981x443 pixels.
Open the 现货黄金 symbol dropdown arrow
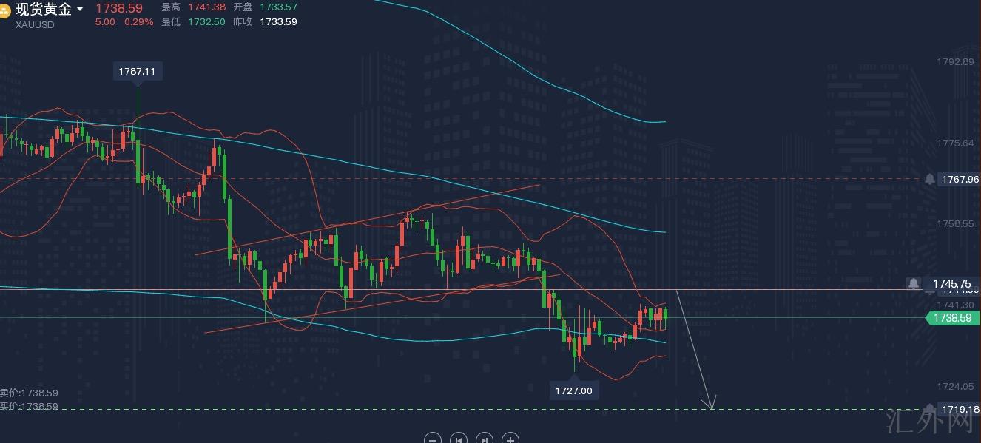click(x=80, y=10)
